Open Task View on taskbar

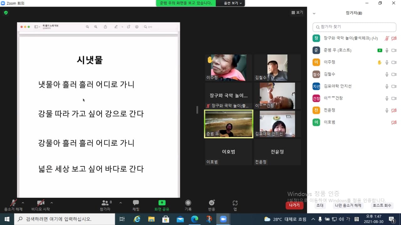[x=122, y=219]
